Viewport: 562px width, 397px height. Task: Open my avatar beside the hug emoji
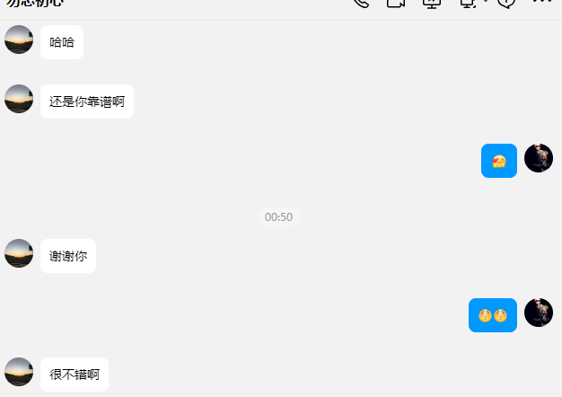click(x=539, y=158)
